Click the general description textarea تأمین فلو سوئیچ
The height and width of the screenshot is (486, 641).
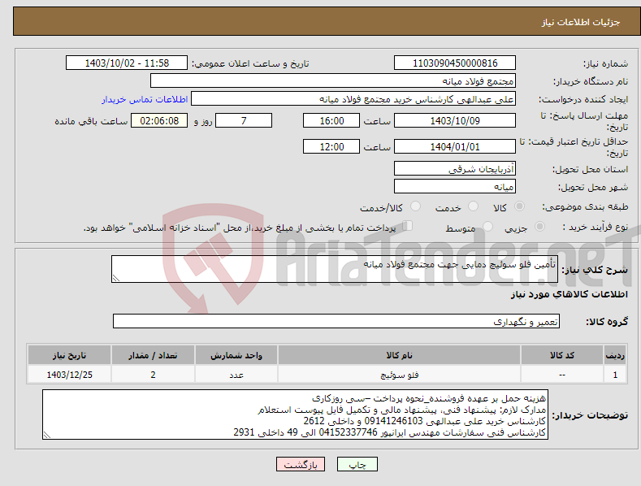tap(335, 269)
